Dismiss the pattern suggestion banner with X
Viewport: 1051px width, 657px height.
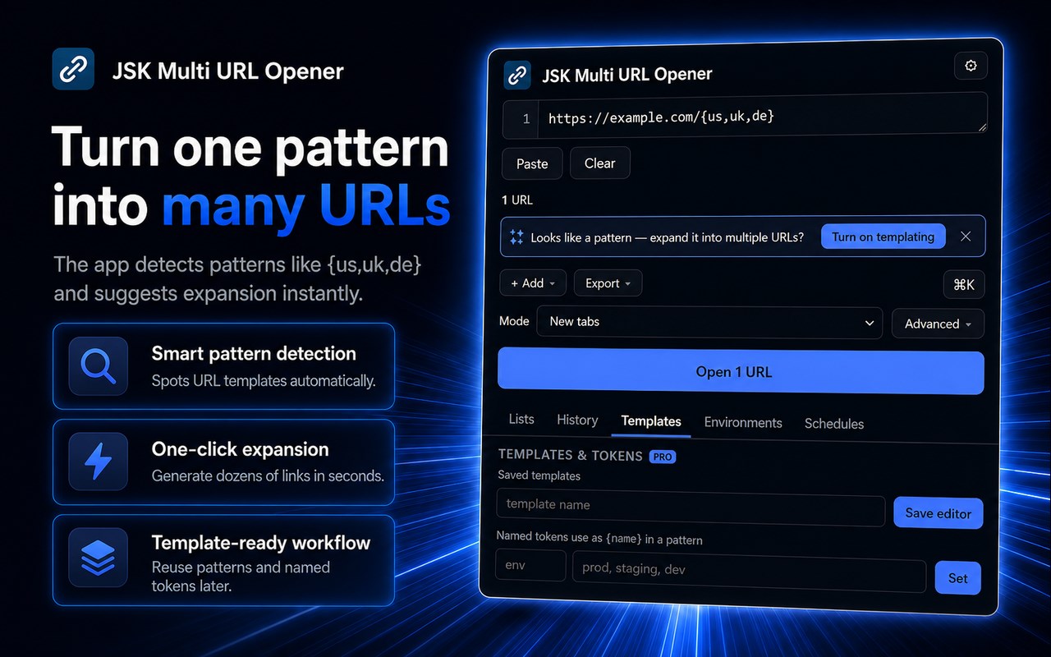(x=966, y=237)
